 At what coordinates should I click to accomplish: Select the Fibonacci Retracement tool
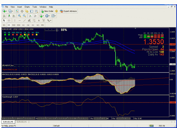pyautogui.click(x=34, y=21)
